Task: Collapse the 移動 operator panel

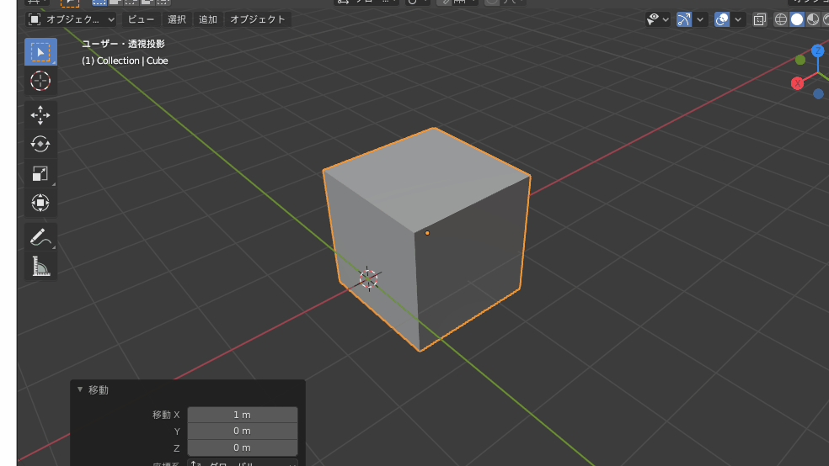Action: [x=80, y=389]
